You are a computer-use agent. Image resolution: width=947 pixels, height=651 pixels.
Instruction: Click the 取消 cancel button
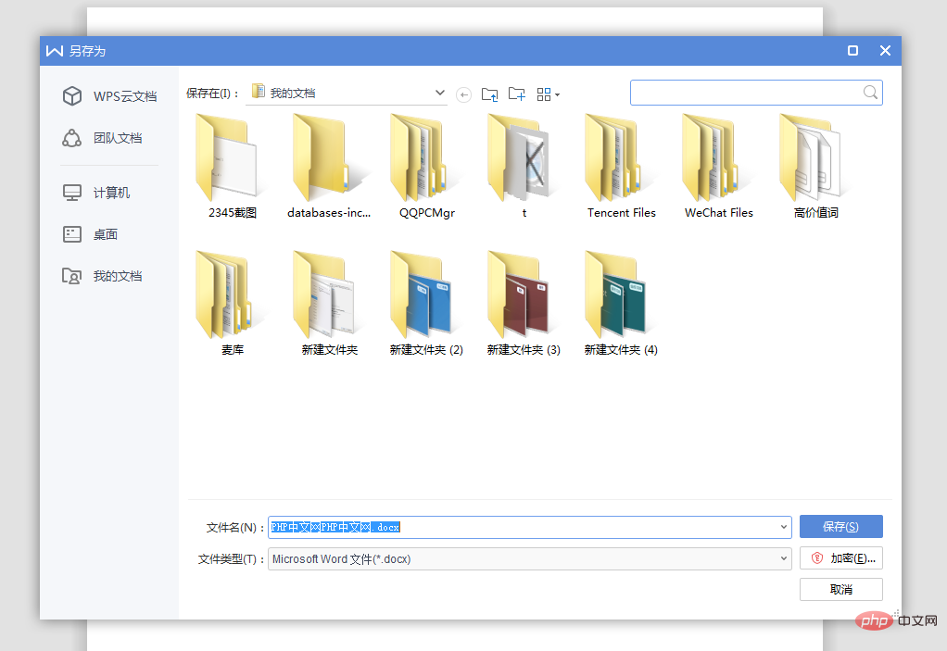(x=840, y=590)
